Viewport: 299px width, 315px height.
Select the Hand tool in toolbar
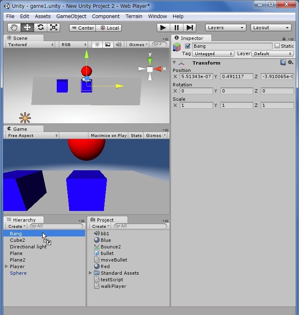click(x=14, y=28)
